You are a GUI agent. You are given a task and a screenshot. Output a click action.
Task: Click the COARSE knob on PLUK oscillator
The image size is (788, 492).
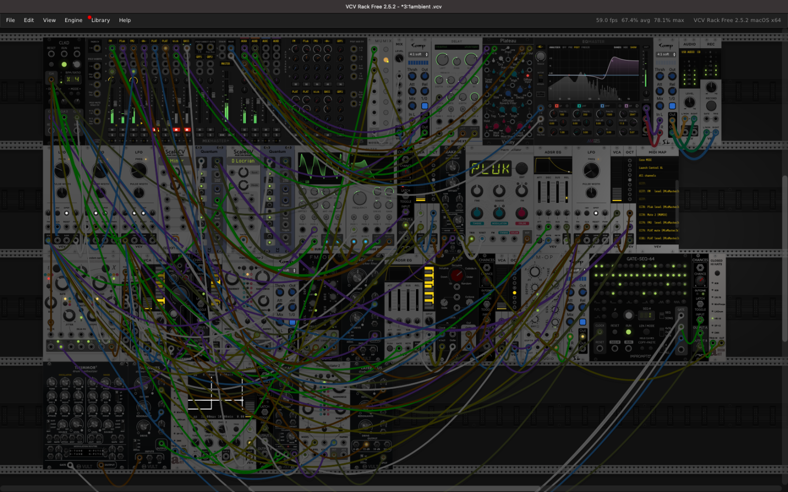[499, 191]
